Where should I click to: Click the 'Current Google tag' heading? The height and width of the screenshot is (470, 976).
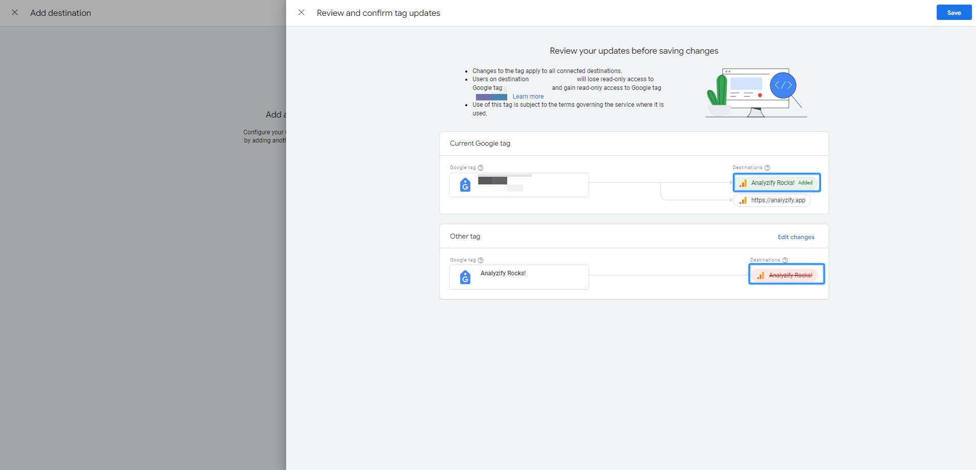coord(480,144)
